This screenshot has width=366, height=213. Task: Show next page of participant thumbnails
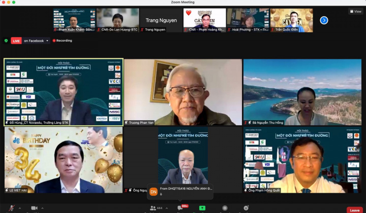[x=324, y=20]
